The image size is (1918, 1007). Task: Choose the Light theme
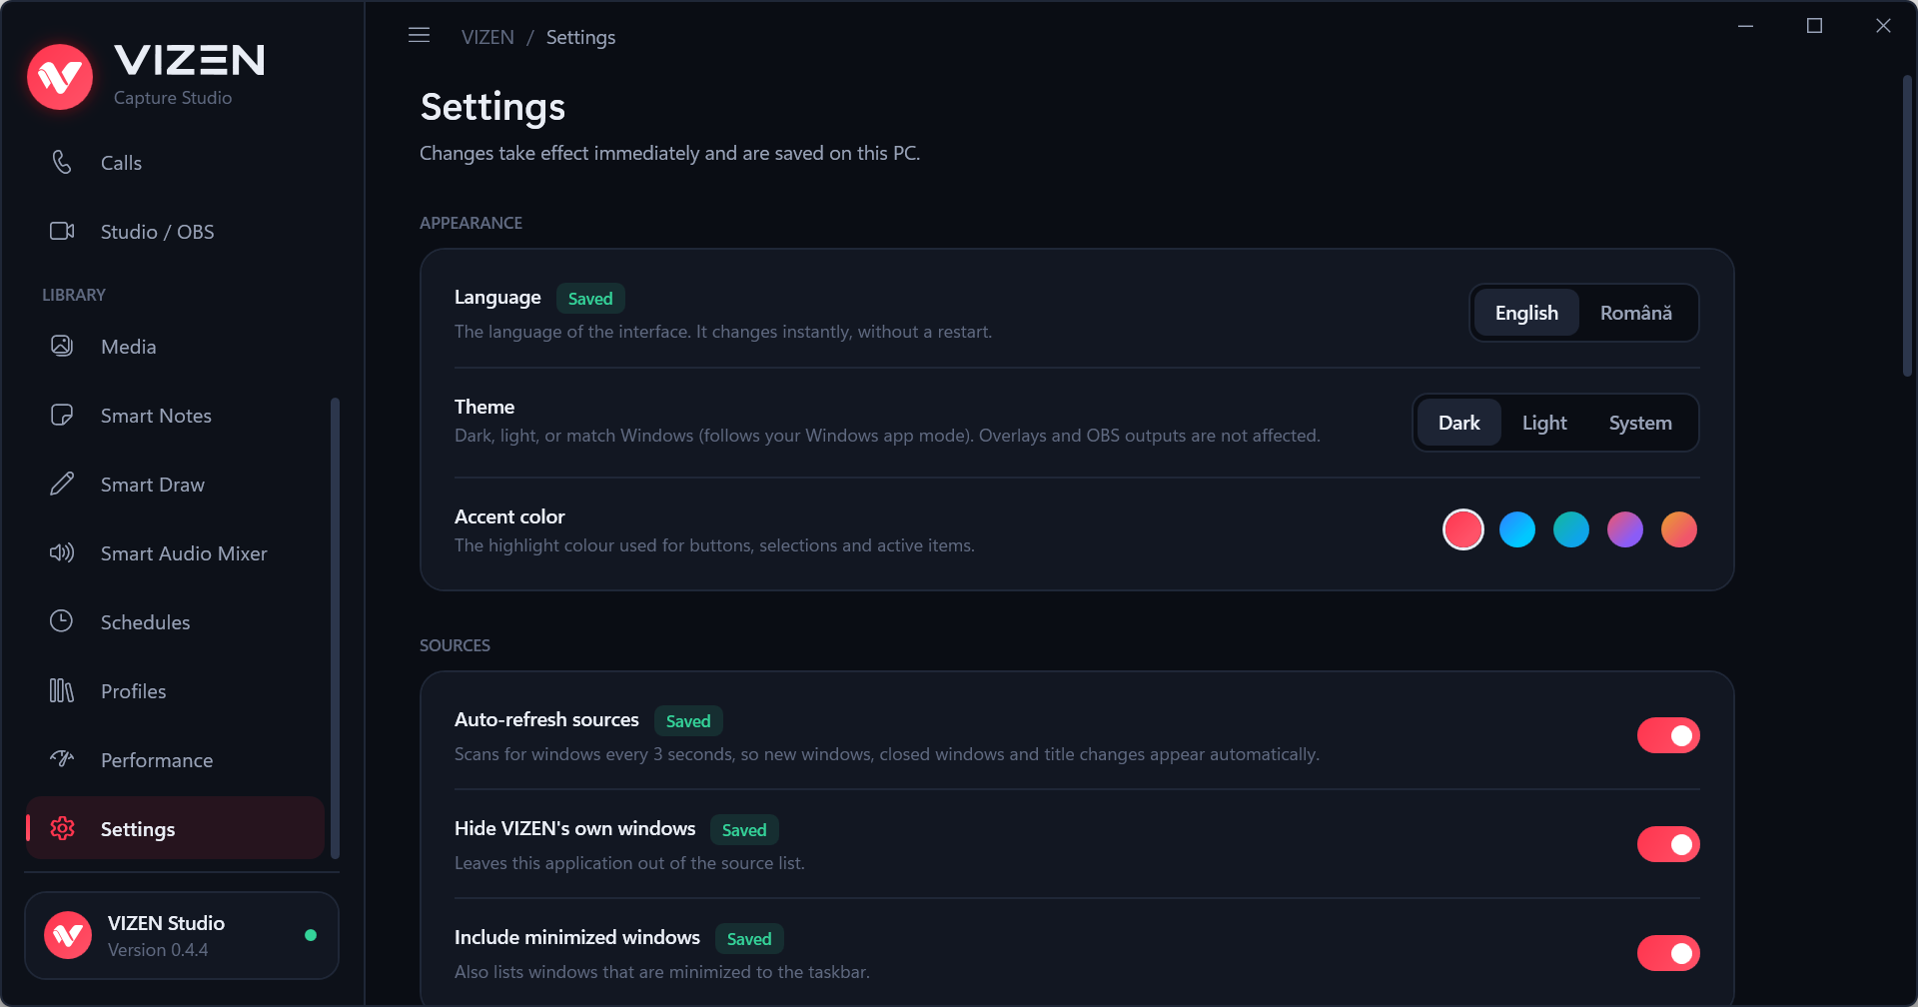point(1544,423)
